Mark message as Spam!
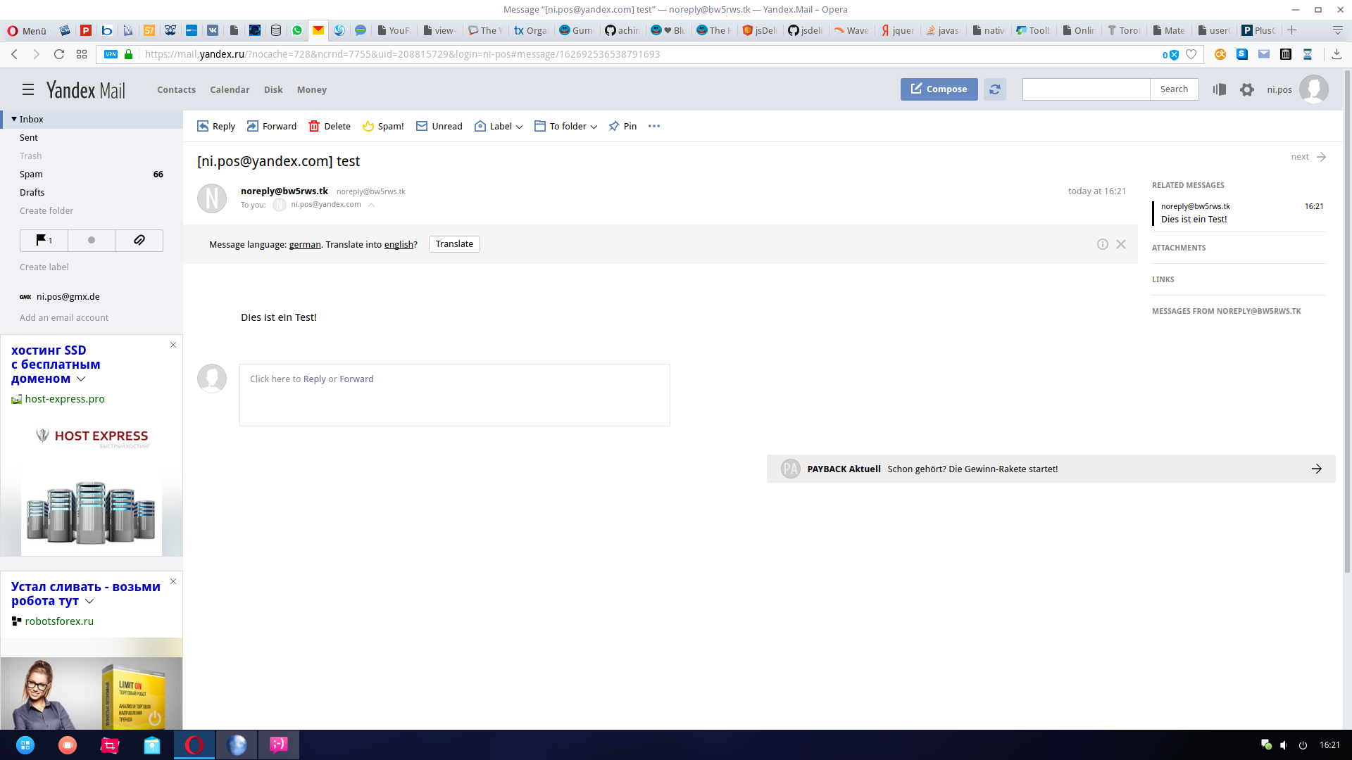This screenshot has width=1352, height=760. point(383,126)
